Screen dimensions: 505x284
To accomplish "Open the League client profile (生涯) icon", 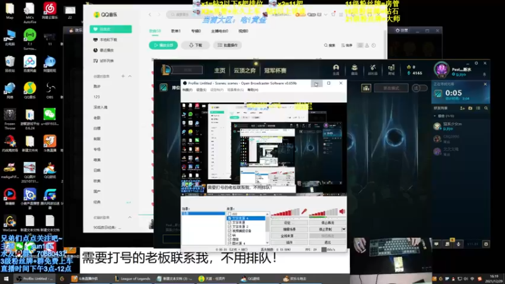I will pos(336,69).
